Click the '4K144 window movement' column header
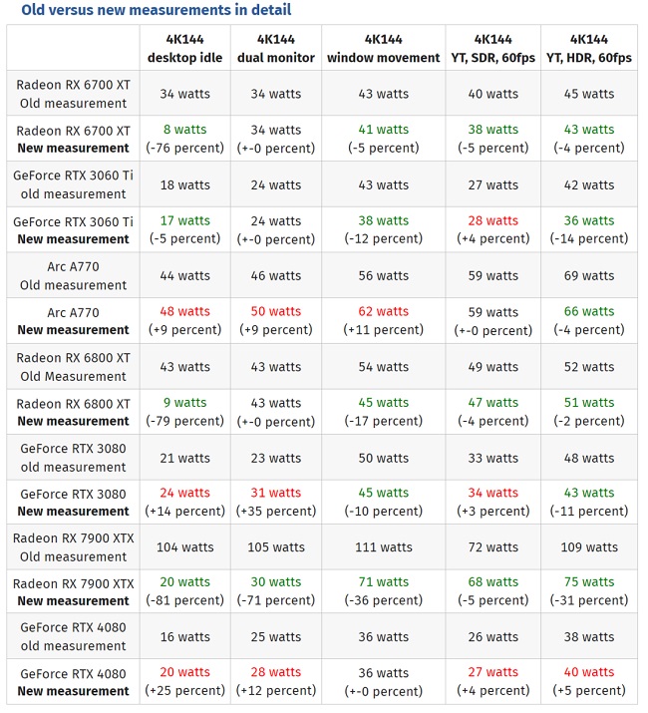 point(383,49)
